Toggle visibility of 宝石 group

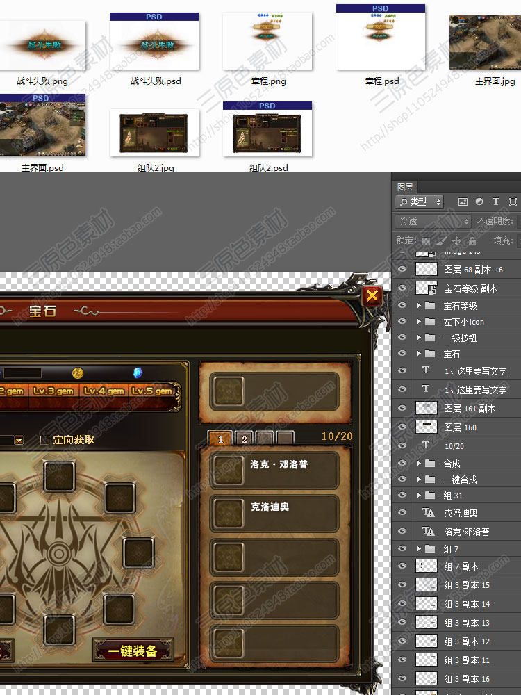[x=402, y=353]
